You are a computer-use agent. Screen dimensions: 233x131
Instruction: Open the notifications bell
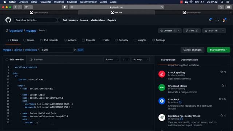pos(210,20)
